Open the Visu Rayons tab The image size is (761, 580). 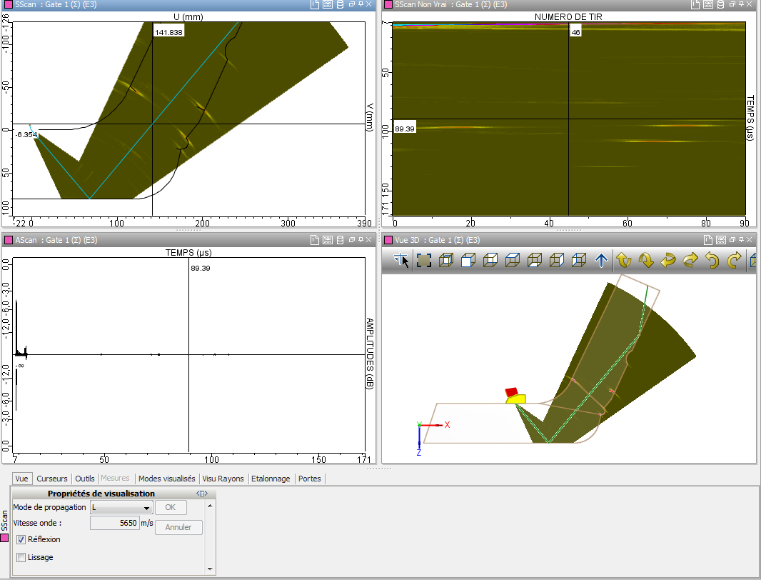pos(223,479)
